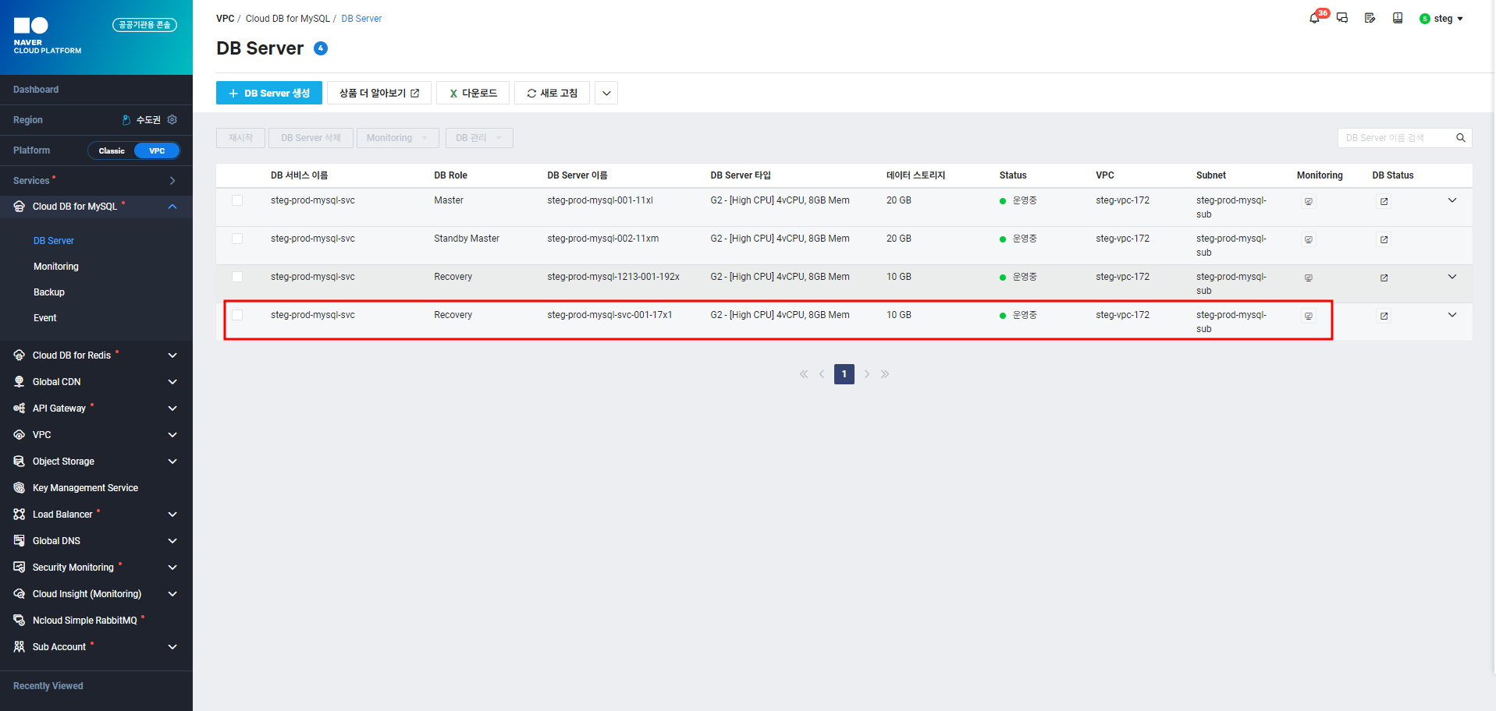Image resolution: width=1496 pixels, height=711 pixels.
Task: Select the Standby Master row checkbox
Action: (237, 239)
